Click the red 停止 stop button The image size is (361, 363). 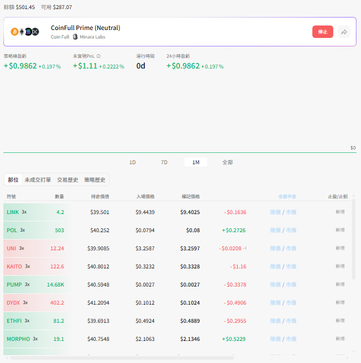[x=323, y=32]
